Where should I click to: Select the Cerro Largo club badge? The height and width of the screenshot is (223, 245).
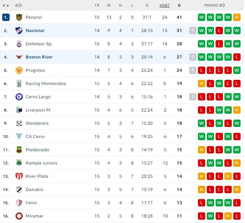click(19, 97)
